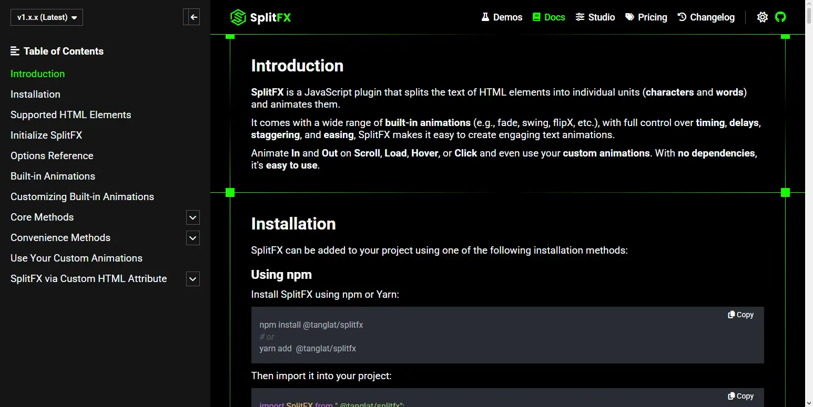Click the book icon beside Docs
The height and width of the screenshot is (407, 813).
click(x=536, y=17)
